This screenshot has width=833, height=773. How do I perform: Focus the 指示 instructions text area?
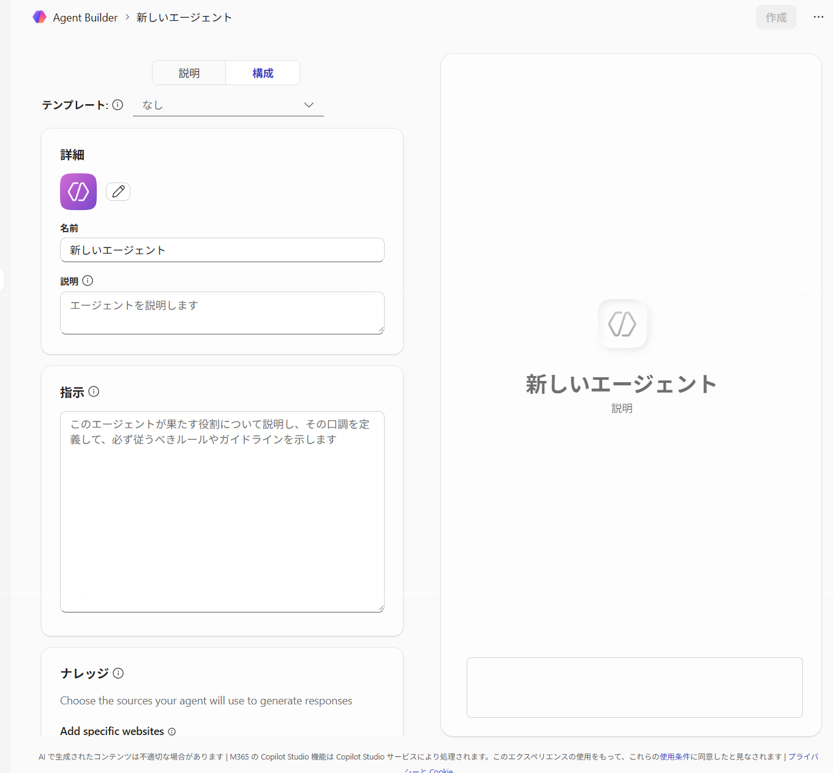coord(222,511)
